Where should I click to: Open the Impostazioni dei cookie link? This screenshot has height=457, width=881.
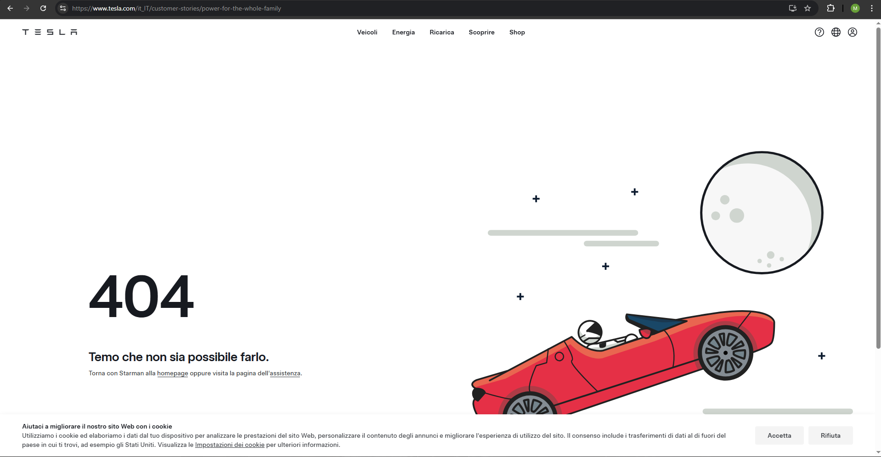[x=230, y=445]
